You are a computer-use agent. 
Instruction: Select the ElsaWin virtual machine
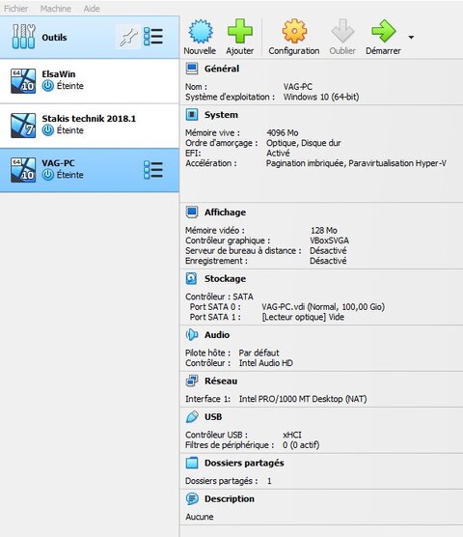(x=90, y=81)
